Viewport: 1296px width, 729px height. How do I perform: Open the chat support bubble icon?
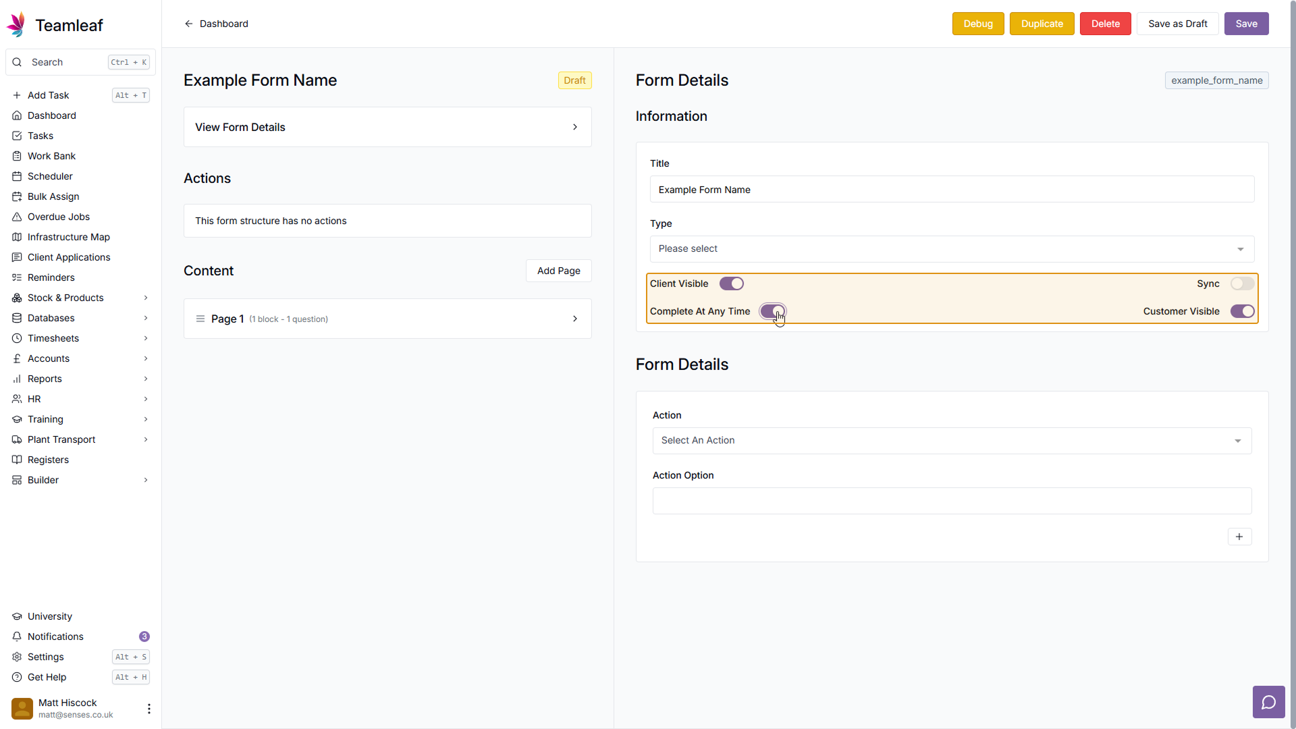[x=1268, y=702]
